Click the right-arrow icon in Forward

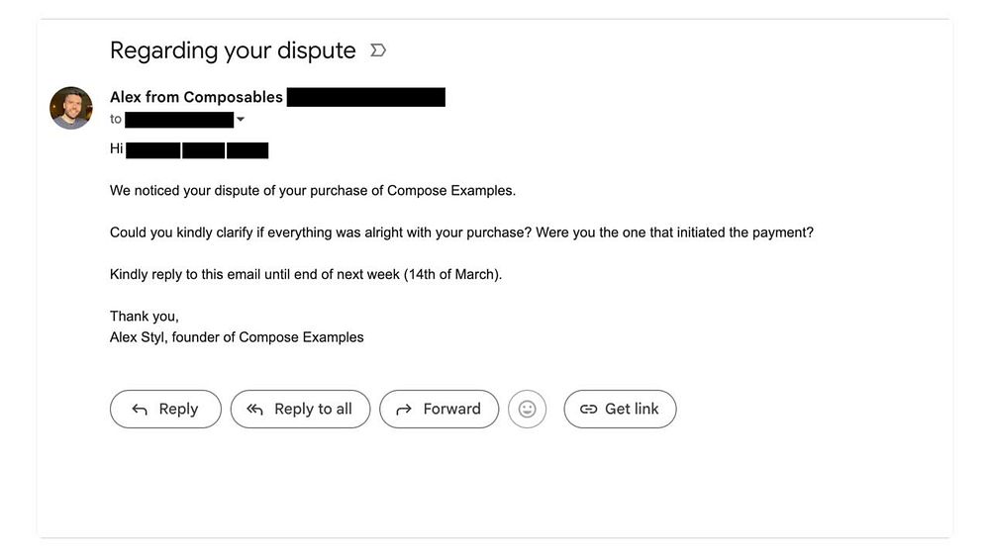coord(404,410)
